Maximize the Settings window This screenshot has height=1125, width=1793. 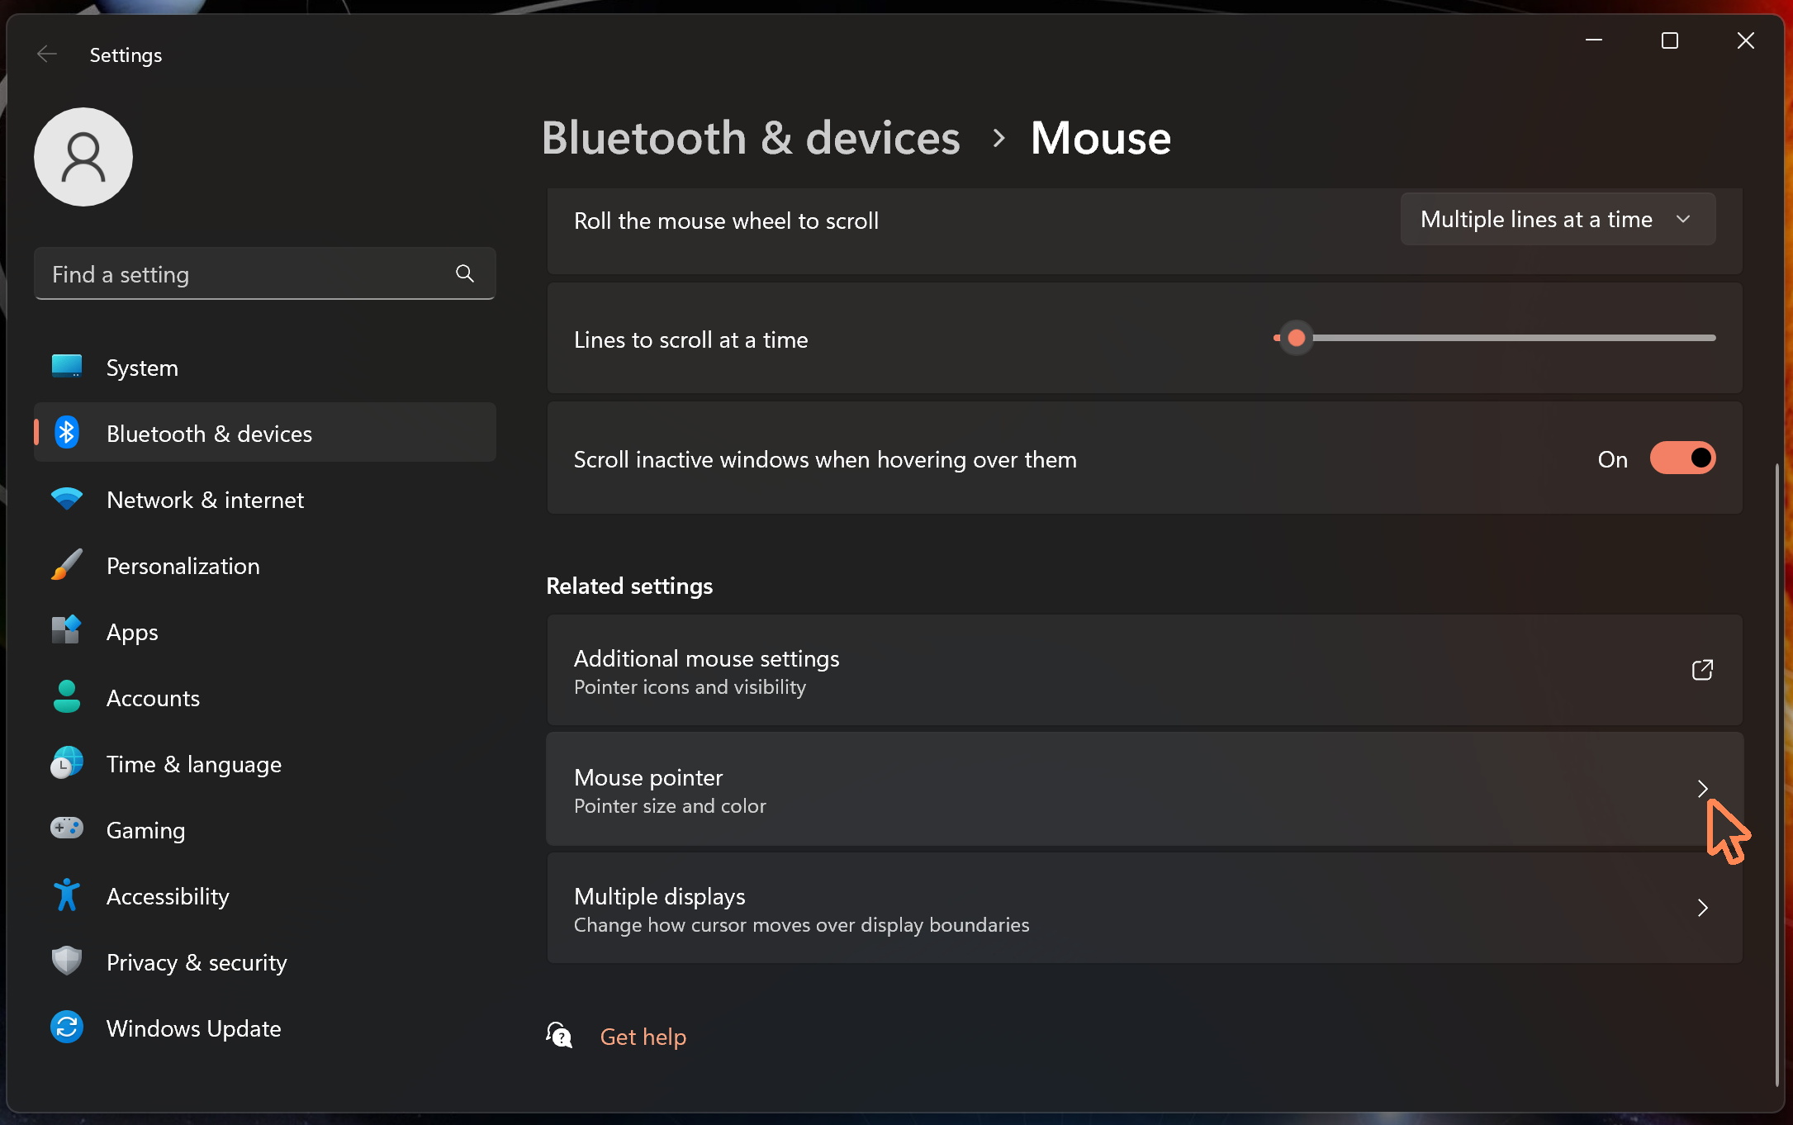(x=1670, y=40)
